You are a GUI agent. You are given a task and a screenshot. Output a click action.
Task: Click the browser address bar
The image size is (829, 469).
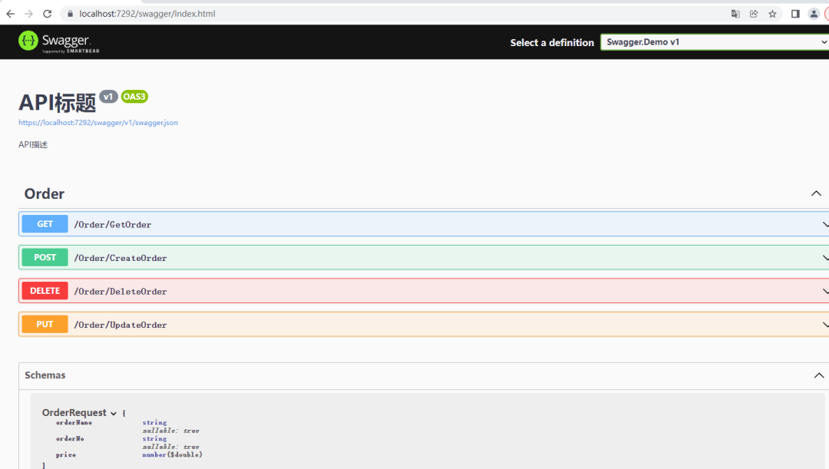click(384, 14)
